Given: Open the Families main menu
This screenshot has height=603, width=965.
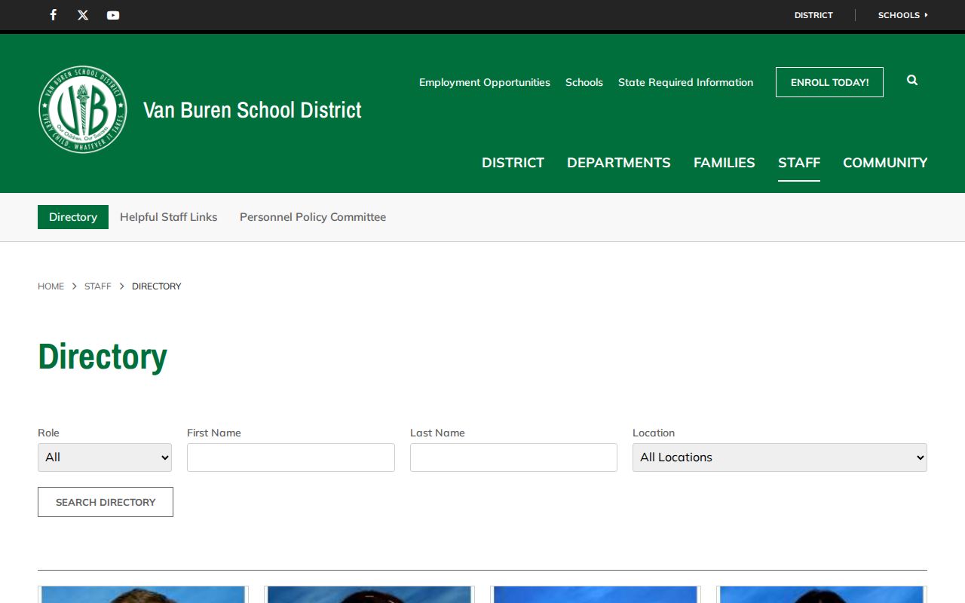Looking at the screenshot, I should pyautogui.click(x=725, y=163).
